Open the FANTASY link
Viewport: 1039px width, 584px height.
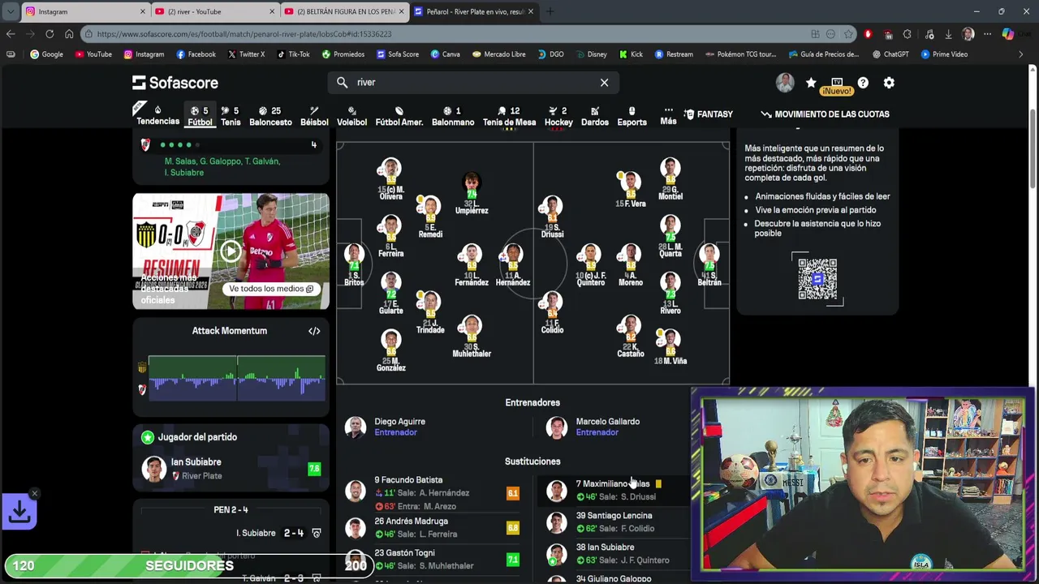(x=708, y=114)
